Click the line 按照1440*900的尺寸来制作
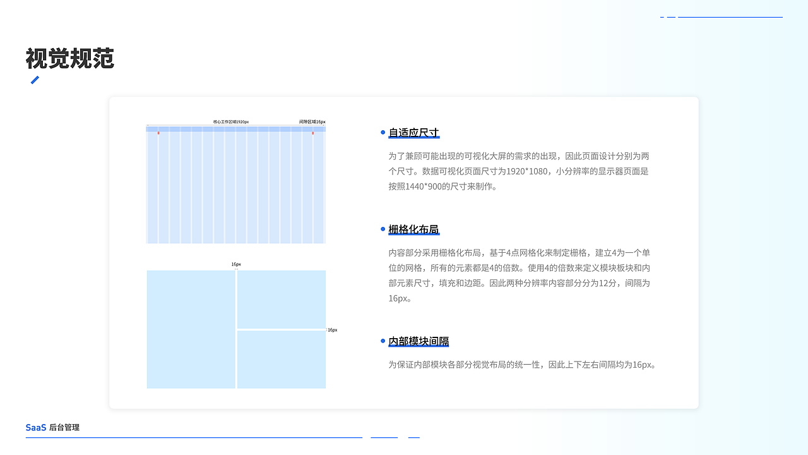Image resolution: width=808 pixels, height=455 pixels. click(x=443, y=186)
